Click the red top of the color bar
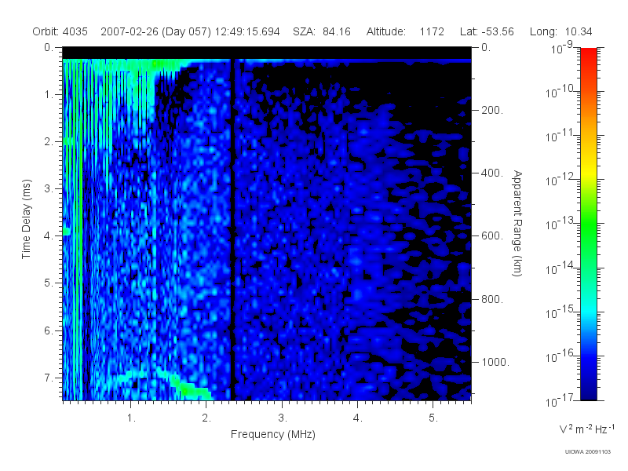This screenshot has width=628, height=471. (589, 54)
